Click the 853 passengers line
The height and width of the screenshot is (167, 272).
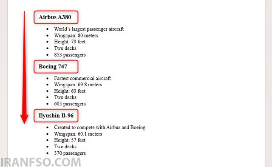(70, 55)
